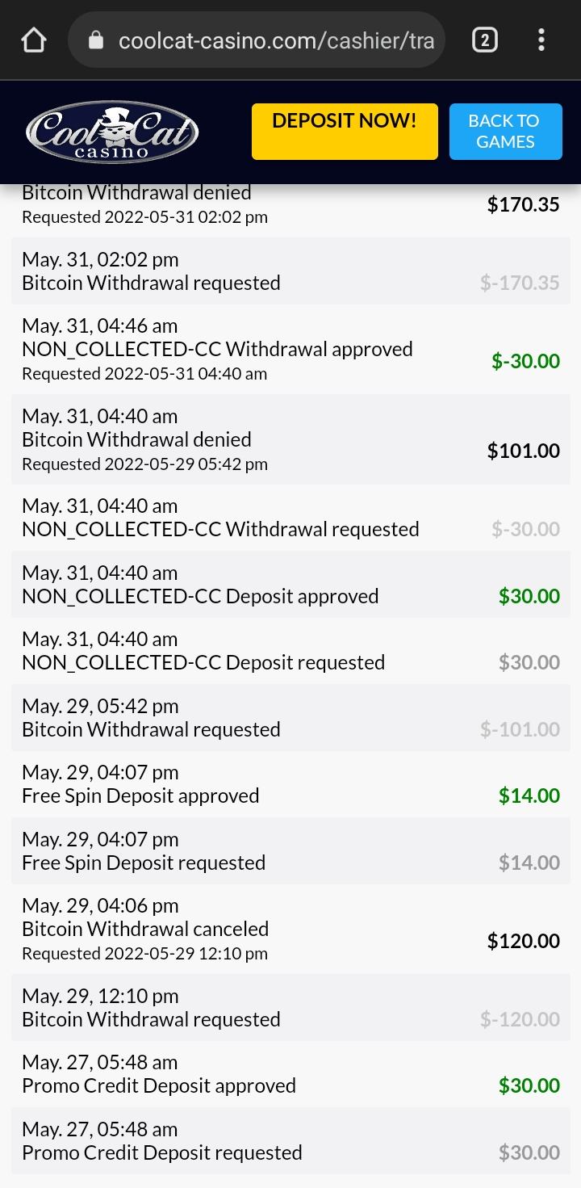
Task: Tap NON_COLLECTED-CC Withdrawal requested entry
Action: click(290, 518)
